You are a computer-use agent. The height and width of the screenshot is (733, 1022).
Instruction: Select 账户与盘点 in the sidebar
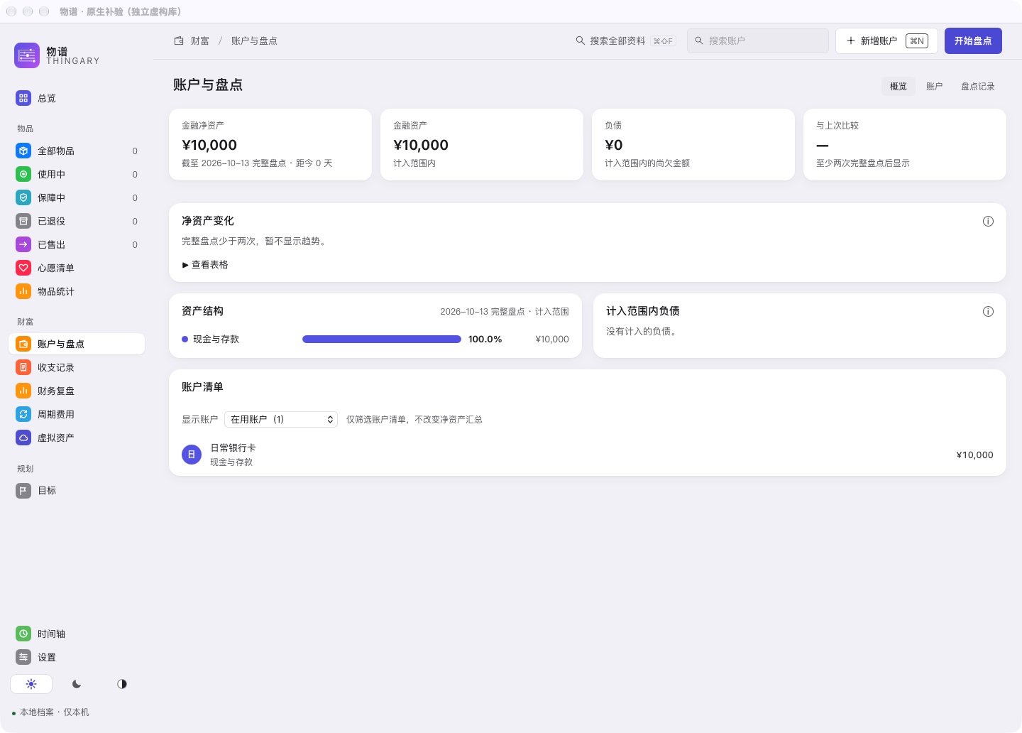[77, 344]
